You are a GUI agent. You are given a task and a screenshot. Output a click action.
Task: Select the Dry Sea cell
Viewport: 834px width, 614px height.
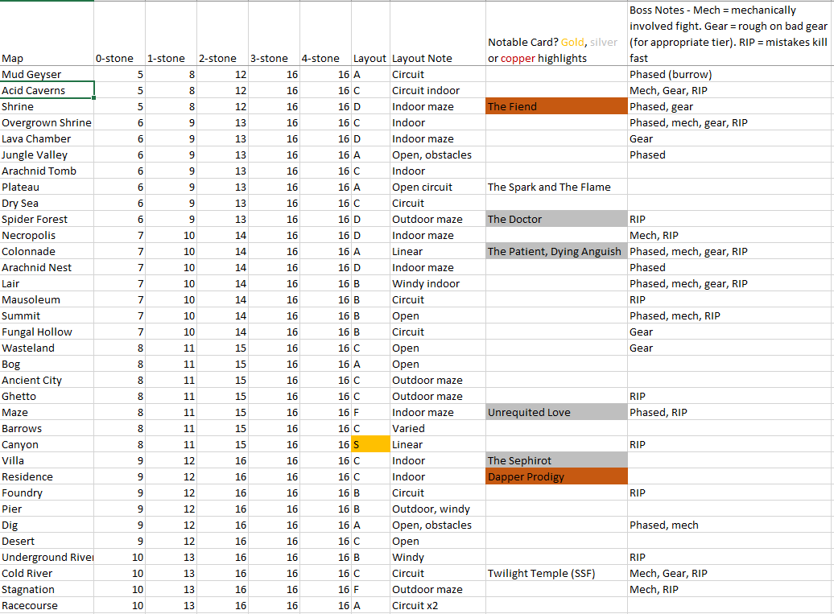[x=47, y=203]
